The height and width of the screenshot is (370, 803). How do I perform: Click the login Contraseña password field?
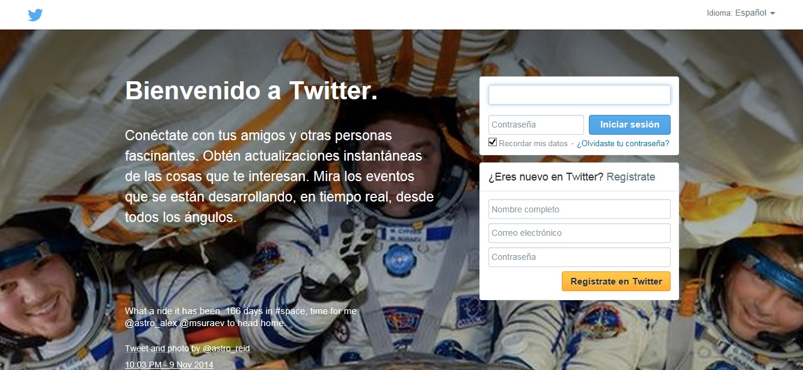point(536,125)
